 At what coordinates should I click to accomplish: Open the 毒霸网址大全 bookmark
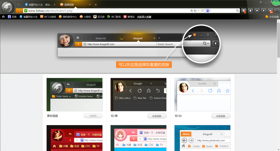click(x=29, y=17)
